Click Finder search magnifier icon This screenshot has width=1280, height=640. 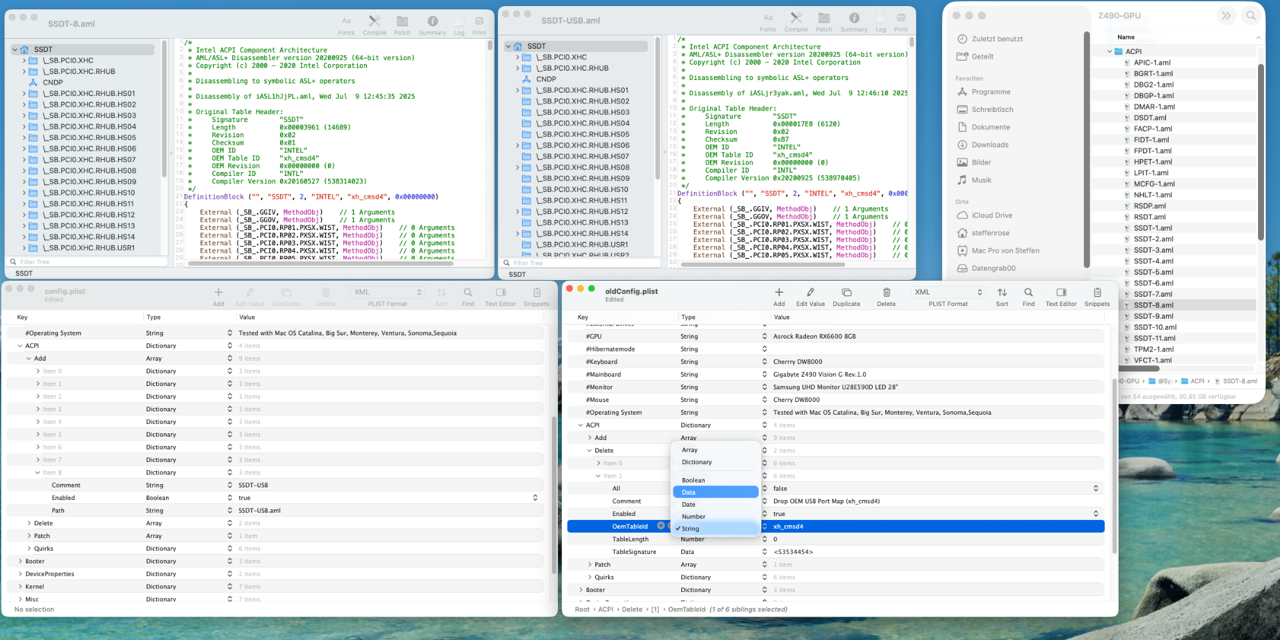(x=1251, y=15)
